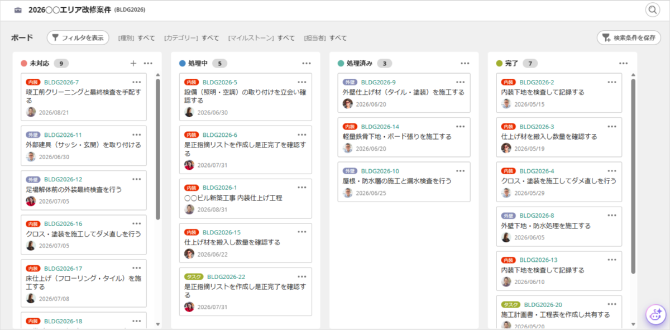Open issue link BLDG2026-14
The height and width of the screenshot is (330, 670).
click(380, 126)
